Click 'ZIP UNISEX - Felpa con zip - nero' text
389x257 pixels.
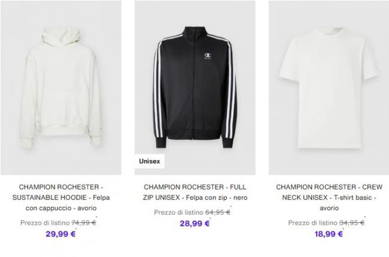[195, 197]
